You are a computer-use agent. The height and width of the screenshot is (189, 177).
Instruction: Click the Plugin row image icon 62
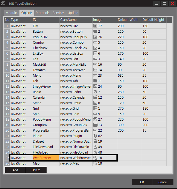click(x=95, y=136)
